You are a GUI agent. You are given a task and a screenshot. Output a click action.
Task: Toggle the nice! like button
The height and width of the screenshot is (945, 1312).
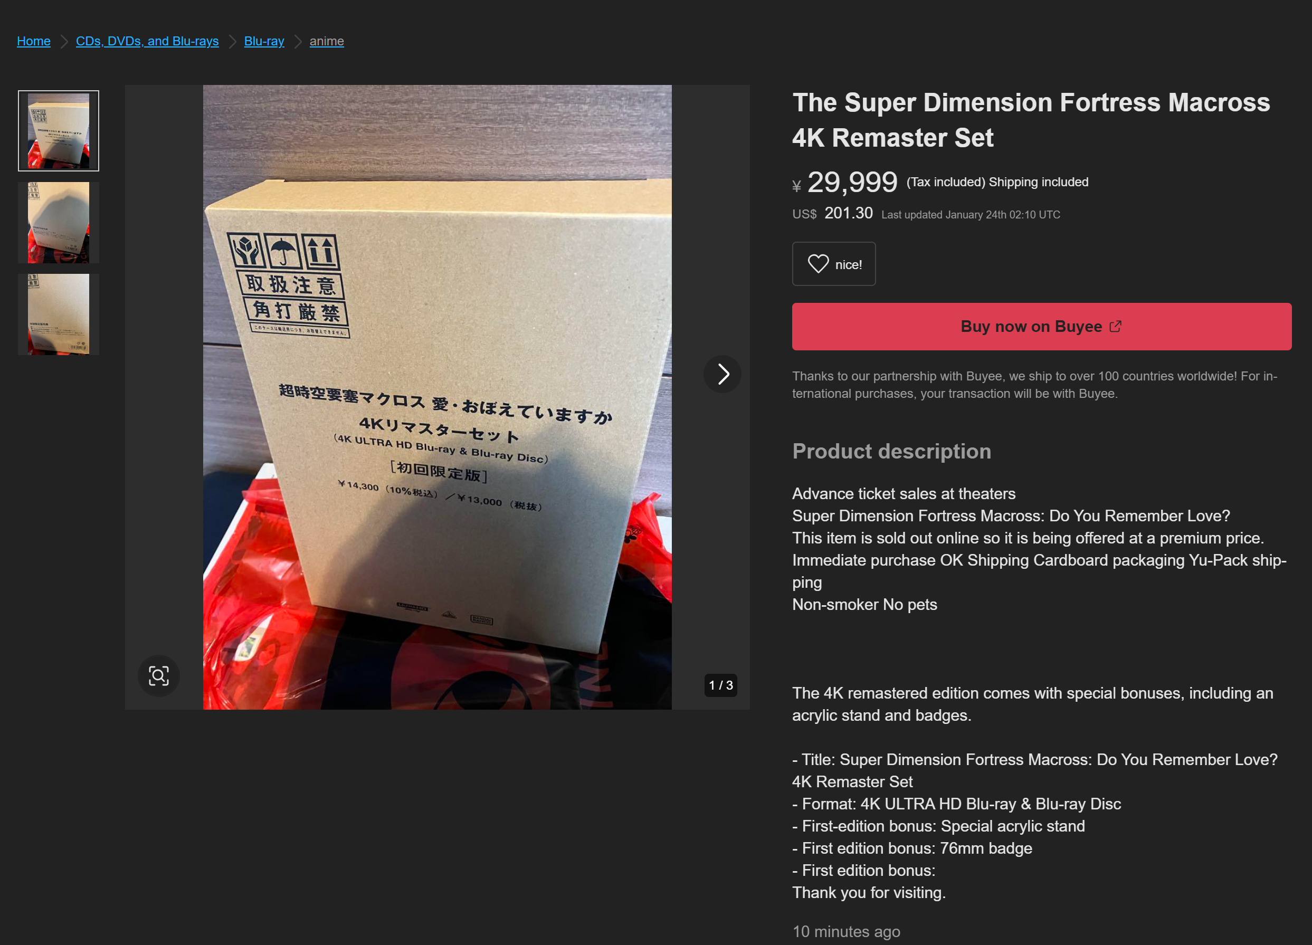point(834,264)
